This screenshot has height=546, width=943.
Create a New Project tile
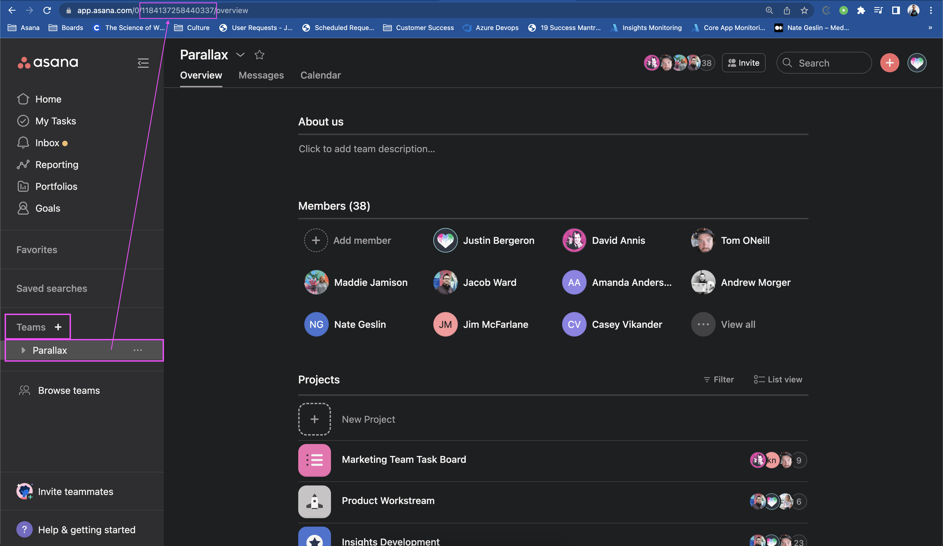(x=314, y=419)
